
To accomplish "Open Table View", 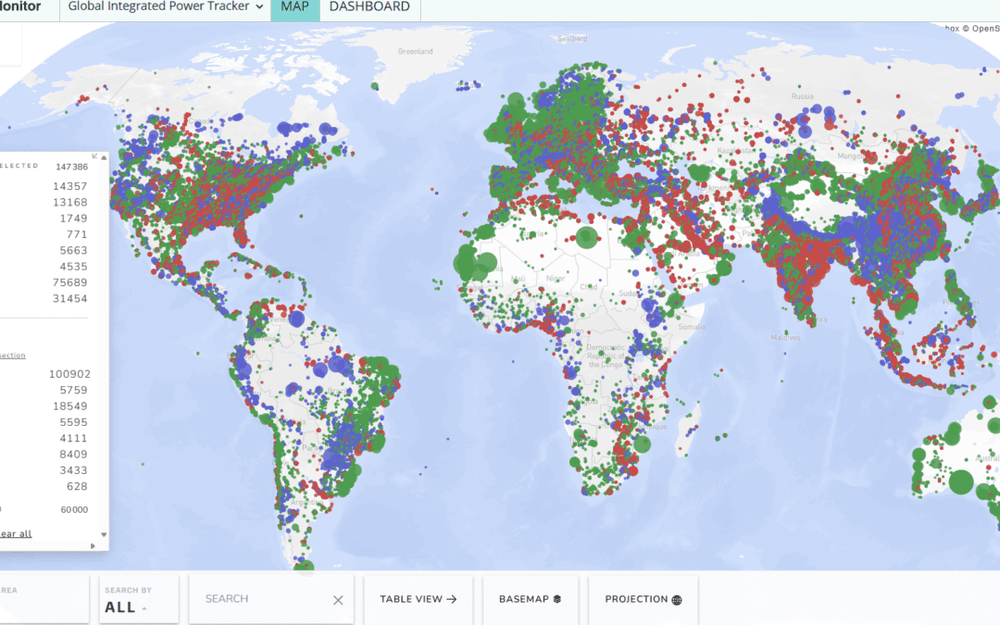I will [419, 599].
